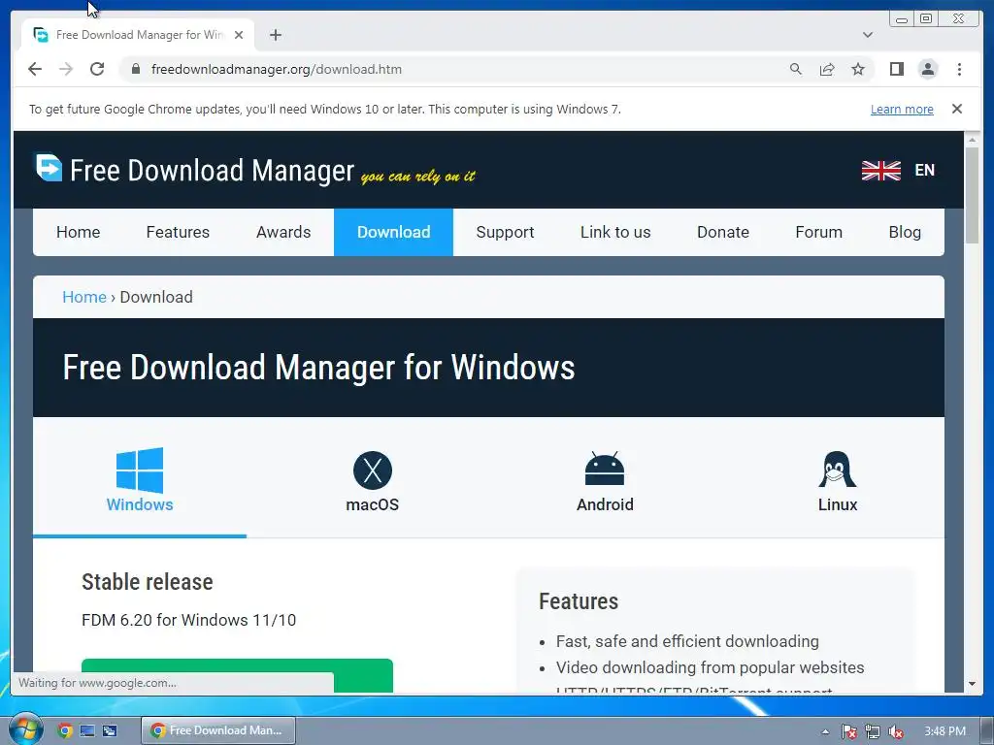
Task: Open the Support menu item
Action: (505, 232)
